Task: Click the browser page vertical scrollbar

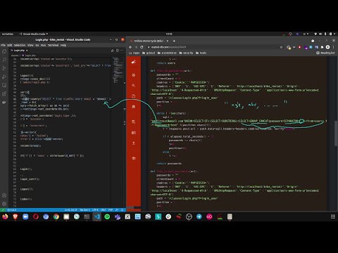Action: [x=336, y=134]
